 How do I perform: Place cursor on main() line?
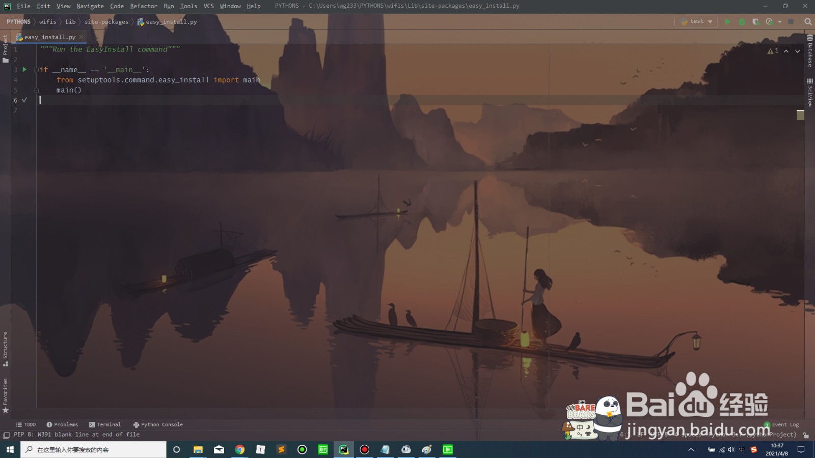pyautogui.click(x=69, y=90)
